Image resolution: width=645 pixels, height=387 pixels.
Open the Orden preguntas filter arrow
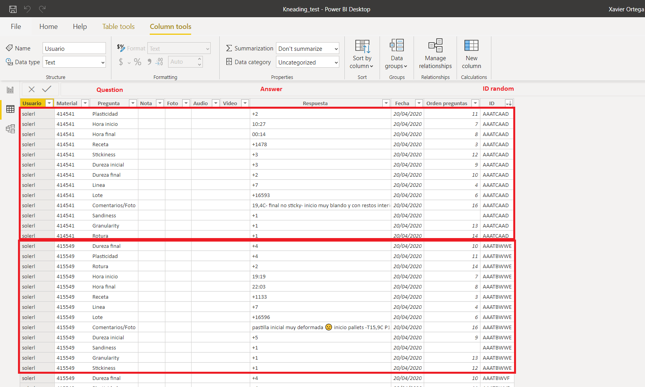[475, 103]
